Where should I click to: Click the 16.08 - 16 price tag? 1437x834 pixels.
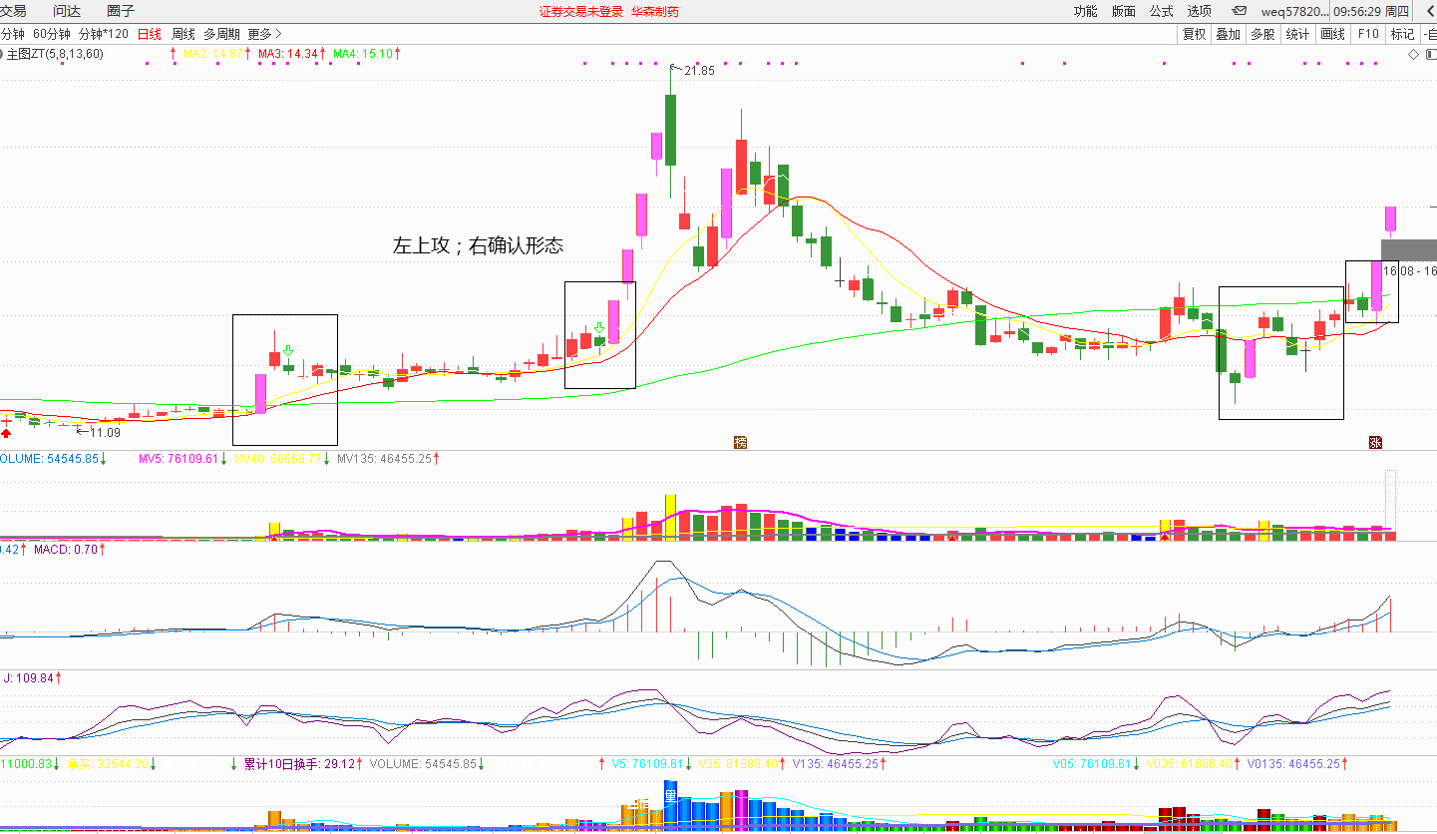tap(1409, 270)
